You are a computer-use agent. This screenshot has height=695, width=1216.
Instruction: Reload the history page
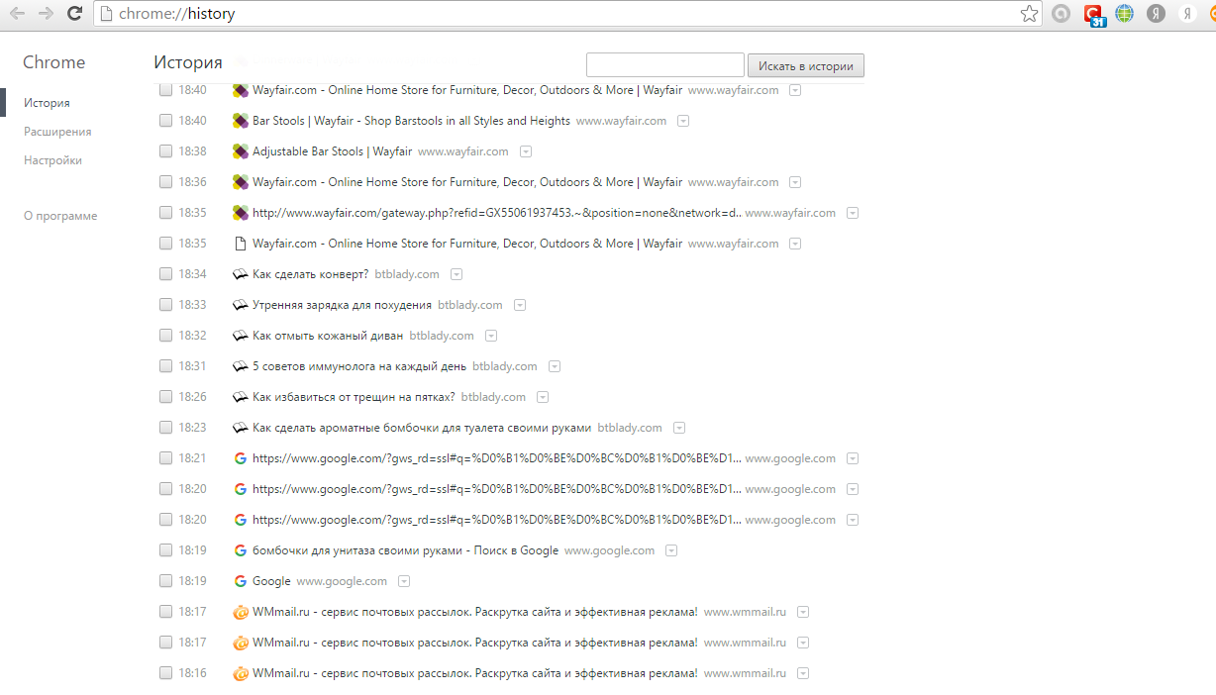pos(74,14)
